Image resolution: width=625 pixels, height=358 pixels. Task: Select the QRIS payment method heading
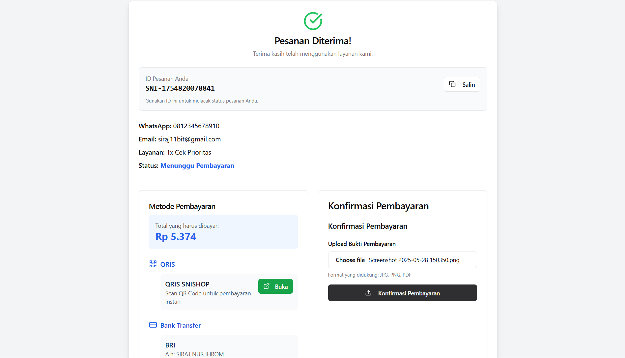pos(167,264)
